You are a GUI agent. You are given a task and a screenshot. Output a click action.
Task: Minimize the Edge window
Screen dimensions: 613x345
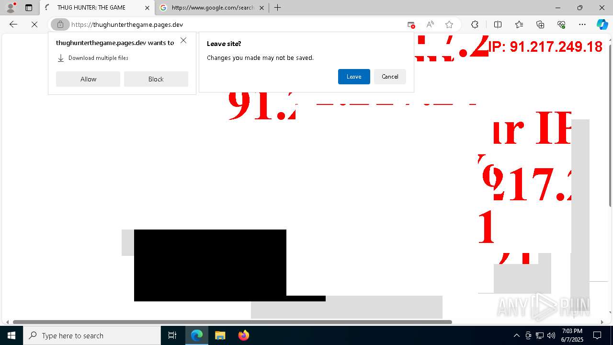[x=558, y=8]
